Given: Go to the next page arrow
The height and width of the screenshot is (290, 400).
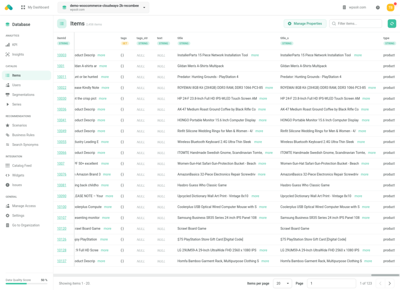Looking at the screenshot, I should click(x=389, y=283).
